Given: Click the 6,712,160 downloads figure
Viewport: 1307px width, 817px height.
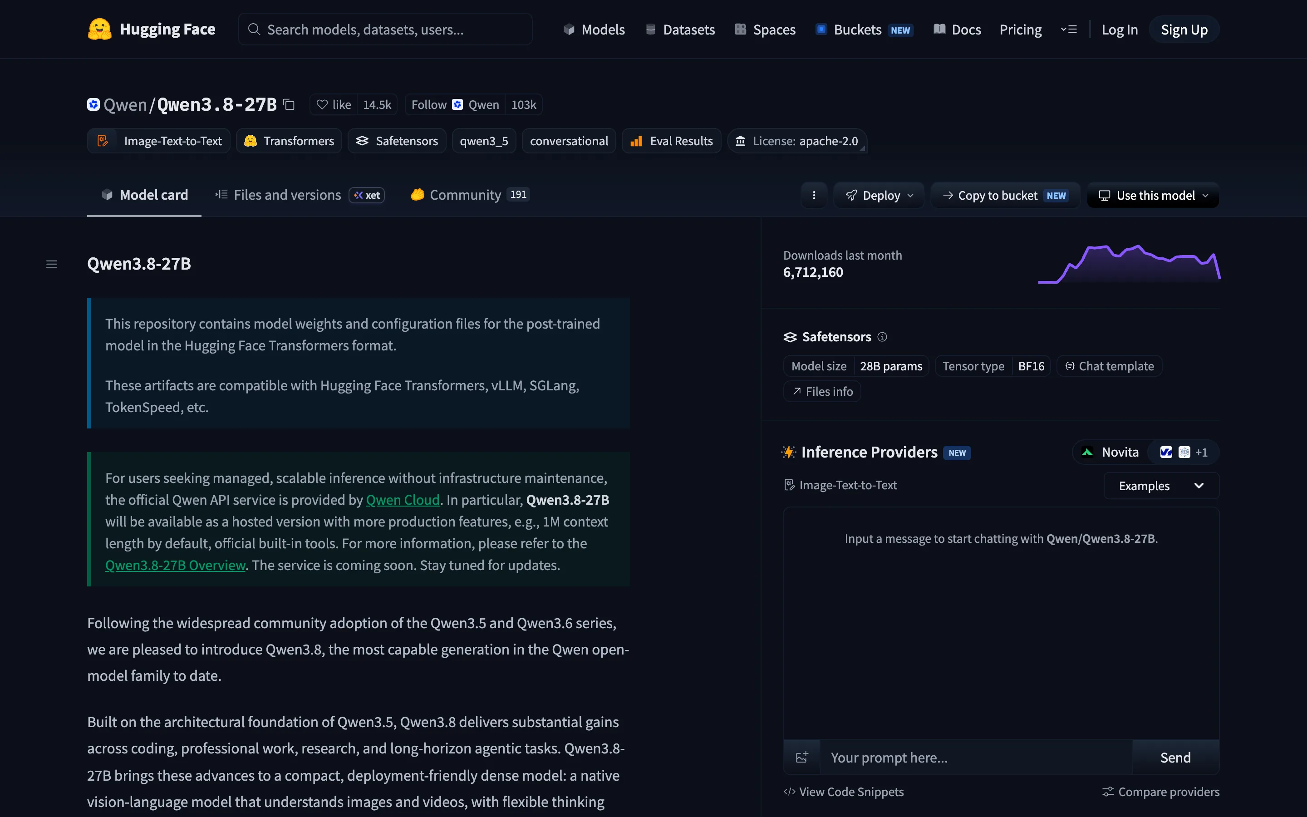Looking at the screenshot, I should tap(813, 272).
